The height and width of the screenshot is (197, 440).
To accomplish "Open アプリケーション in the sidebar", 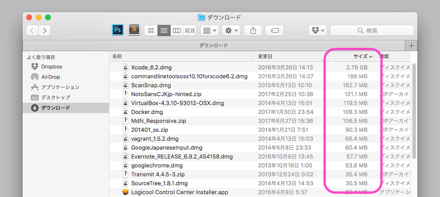I will [x=66, y=87].
